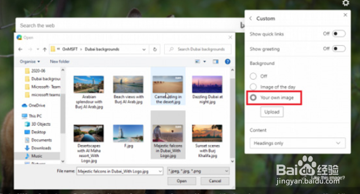Open 3D Objects folder
The image size is (360, 194).
point(37,124)
